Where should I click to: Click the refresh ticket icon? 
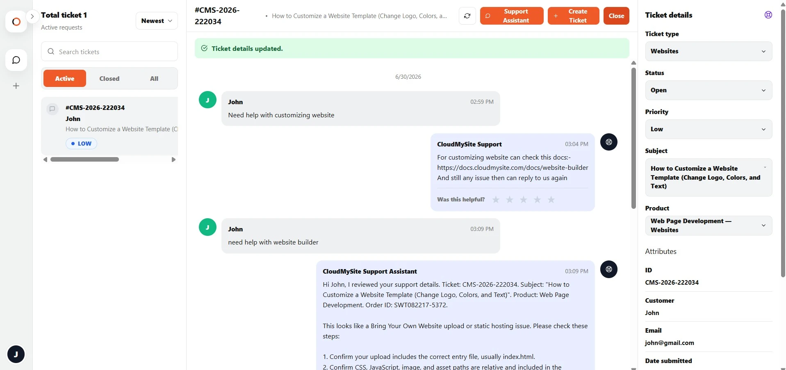click(x=467, y=16)
